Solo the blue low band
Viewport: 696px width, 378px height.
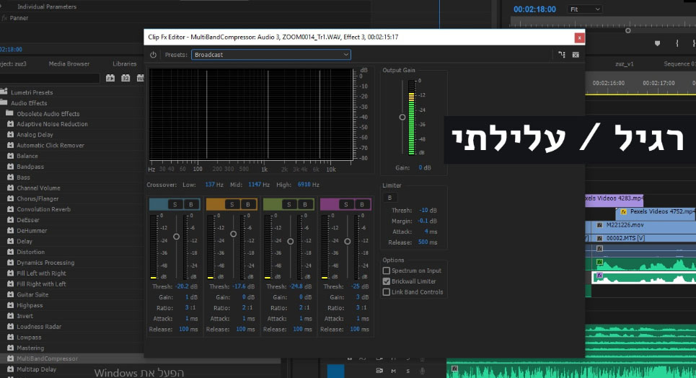[x=175, y=205]
